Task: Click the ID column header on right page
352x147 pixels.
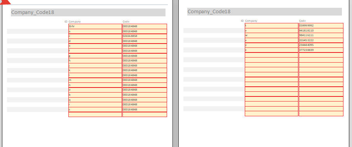Action: (x=242, y=21)
